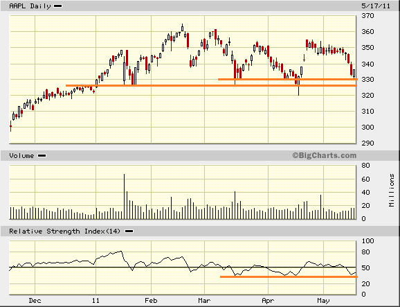
Task: Click the 40 volume axis label
Action: point(365,193)
